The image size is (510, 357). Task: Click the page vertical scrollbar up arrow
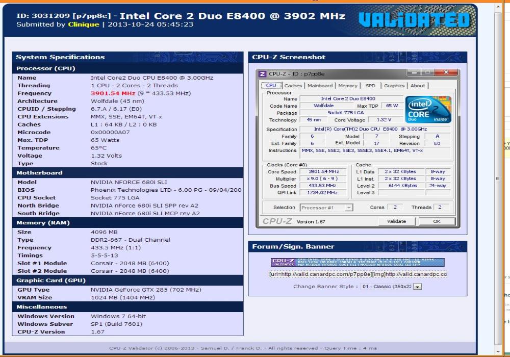pyautogui.click(x=498, y=7)
